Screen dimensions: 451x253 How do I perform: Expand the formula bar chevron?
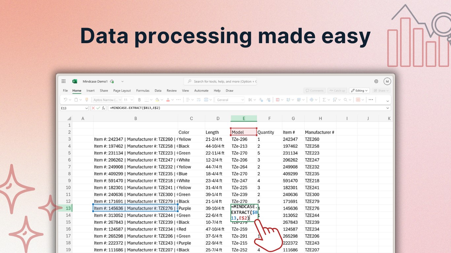tap(388, 108)
